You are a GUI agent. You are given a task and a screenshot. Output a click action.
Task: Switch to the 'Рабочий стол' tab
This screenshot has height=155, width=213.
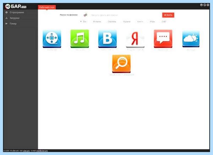pyautogui.click(x=47, y=7)
